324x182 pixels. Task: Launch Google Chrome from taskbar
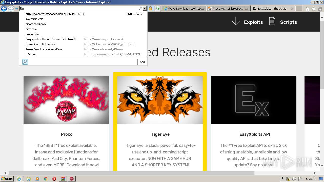click(x=46, y=179)
